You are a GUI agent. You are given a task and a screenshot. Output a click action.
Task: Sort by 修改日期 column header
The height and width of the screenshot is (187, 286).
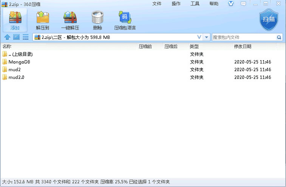pos(243,47)
